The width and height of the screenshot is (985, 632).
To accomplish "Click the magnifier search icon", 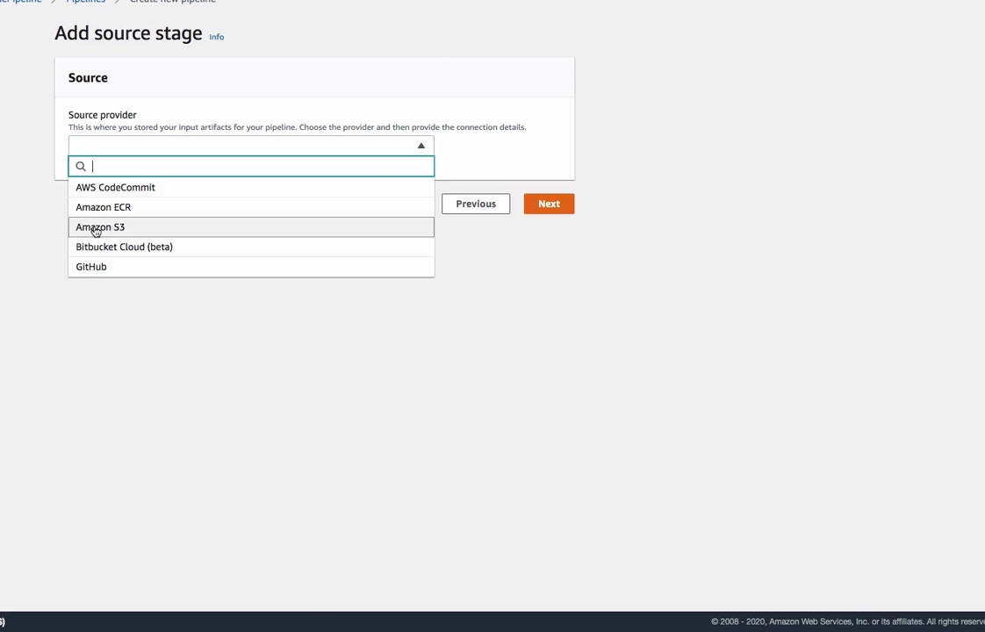I will 81,167.
